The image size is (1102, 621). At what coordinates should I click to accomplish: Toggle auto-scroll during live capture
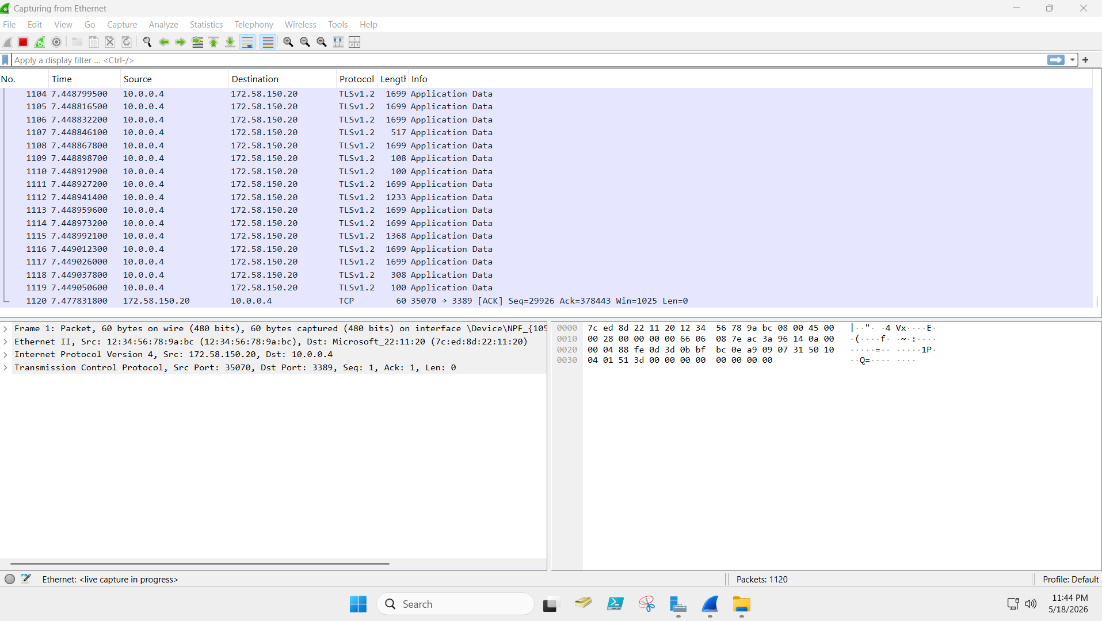pyautogui.click(x=247, y=42)
